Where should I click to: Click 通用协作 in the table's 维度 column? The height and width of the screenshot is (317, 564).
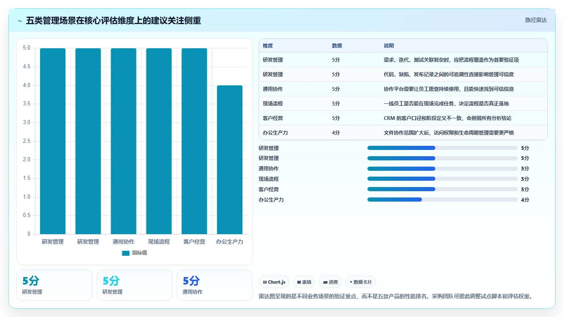tap(273, 89)
